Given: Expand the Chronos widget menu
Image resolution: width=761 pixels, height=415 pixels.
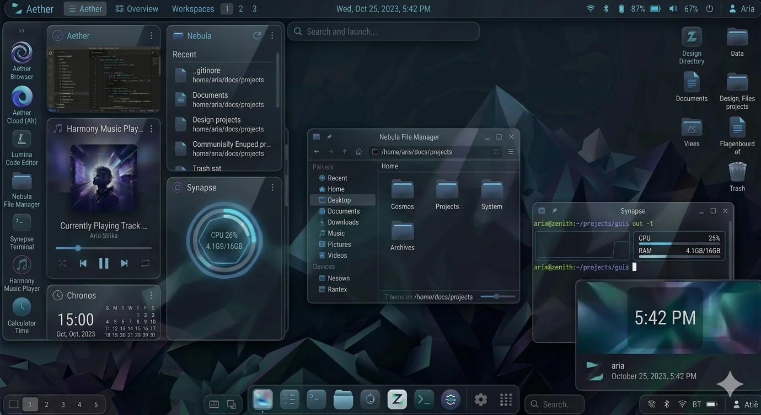Looking at the screenshot, I should tap(151, 295).
